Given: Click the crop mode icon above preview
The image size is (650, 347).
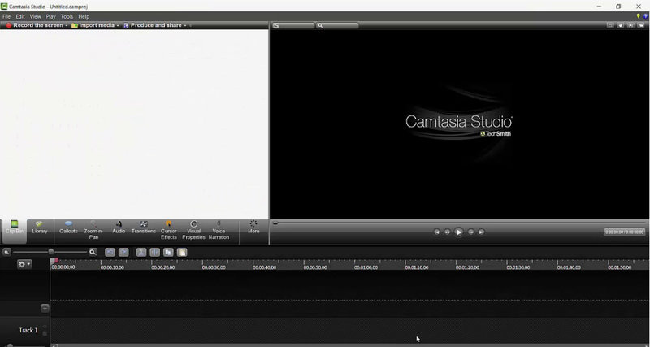Looking at the screenshot, I should [x=610, y=25].
